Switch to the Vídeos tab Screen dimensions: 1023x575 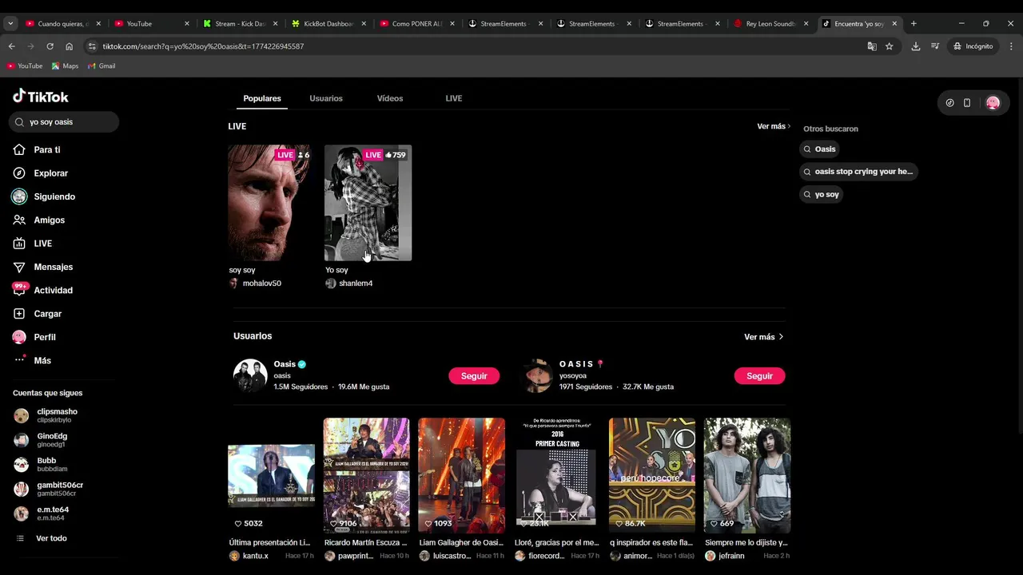390,98
